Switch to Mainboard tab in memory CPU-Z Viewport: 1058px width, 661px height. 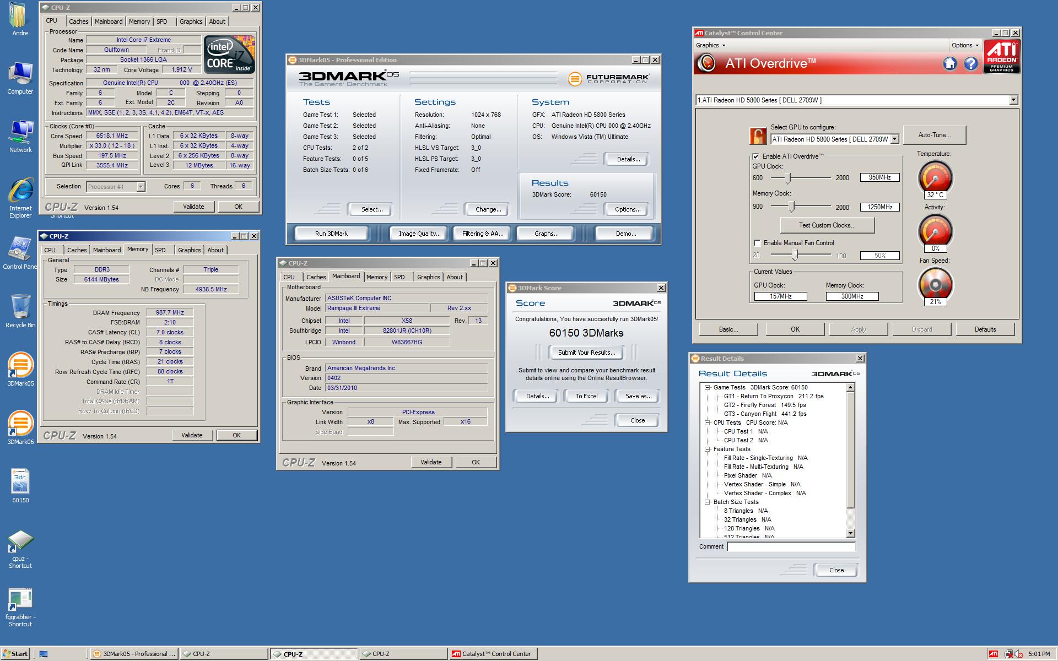coord(107,250)
